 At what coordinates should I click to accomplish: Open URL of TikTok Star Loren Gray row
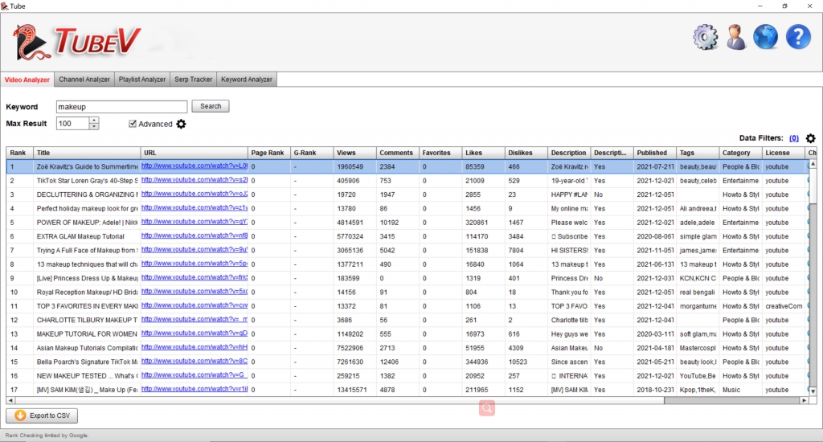(x=194, y=180)
